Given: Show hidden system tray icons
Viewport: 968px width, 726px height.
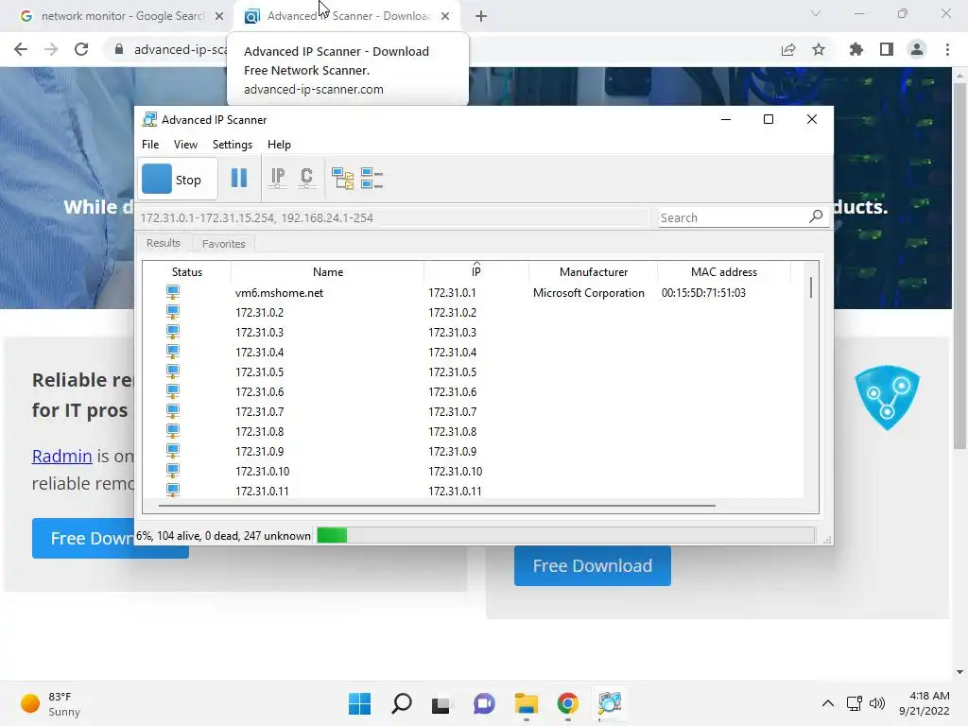Looking at the screenshot, I should click(x=827, y=703).
